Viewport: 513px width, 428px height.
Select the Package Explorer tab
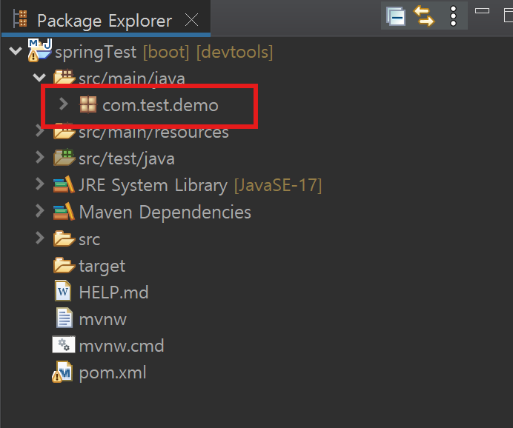[105, 20]
